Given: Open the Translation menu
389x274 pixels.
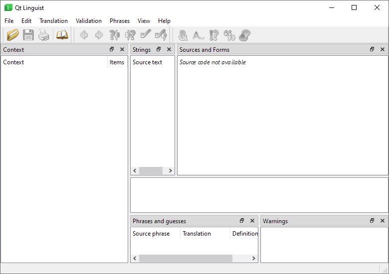Looking at the screenshot, I should coord(53,21).
